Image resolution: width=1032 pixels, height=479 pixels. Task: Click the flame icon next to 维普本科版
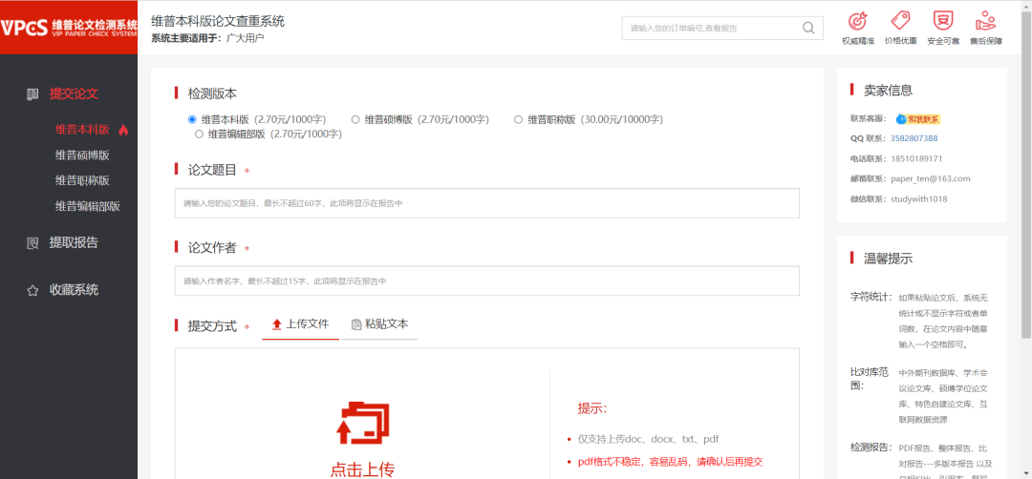coord(123,130)
